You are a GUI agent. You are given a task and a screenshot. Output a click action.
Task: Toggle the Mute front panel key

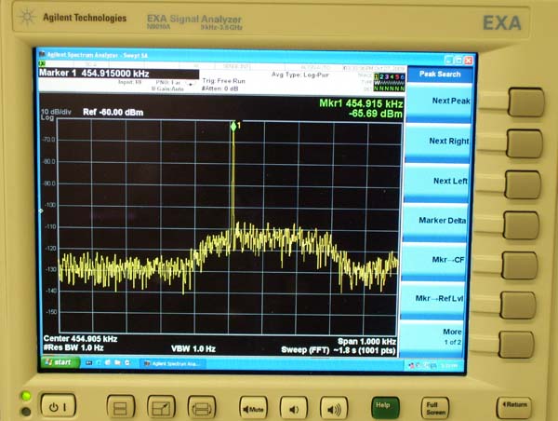click(x=253, y=408)
